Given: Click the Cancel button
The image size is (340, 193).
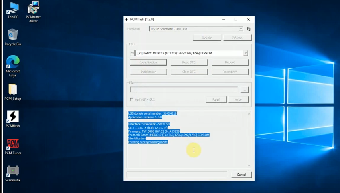Looking at the screenshot, I should 241,175.
